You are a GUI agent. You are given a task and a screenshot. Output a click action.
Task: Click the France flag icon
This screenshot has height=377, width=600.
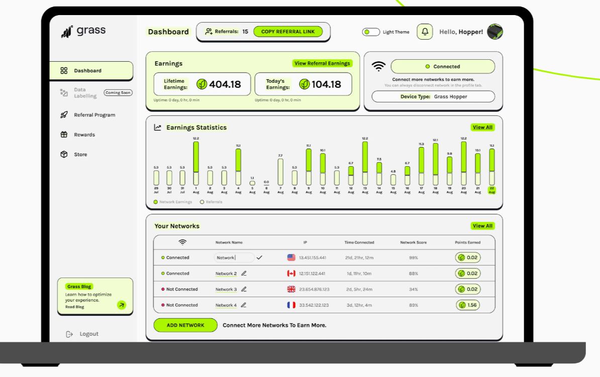point(291,305)
